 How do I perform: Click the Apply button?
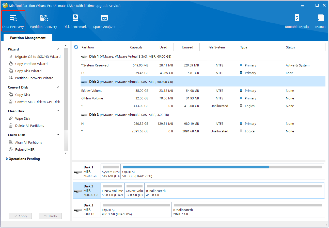click(20, 216)
